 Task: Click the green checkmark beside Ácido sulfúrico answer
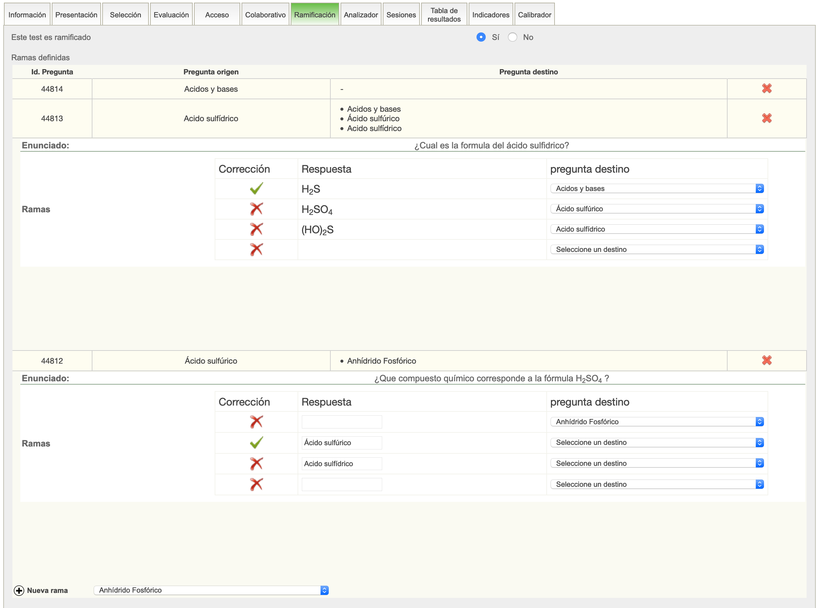(x=256, y=442)
